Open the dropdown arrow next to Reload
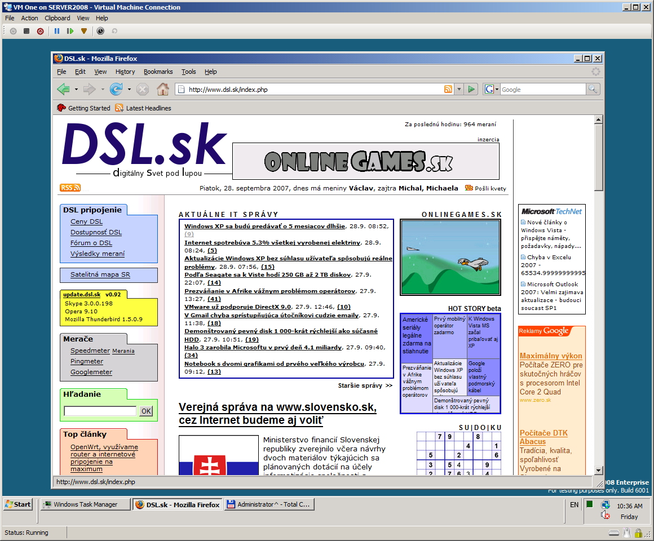The height and width of the screenshot is (541, 654). pyautogui.click(x=129, y=89)
